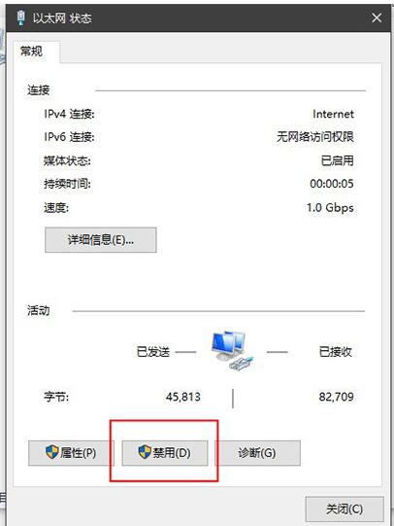Click the network computers activity icon
Screen dimensions: 394x526
232,351
